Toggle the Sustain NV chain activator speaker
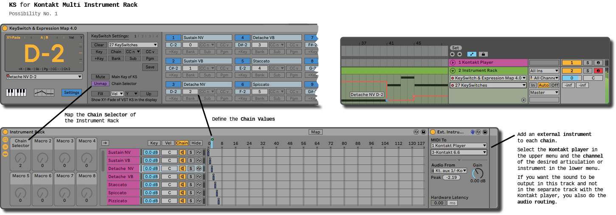The image size is (616, 215). pos(183,153)
